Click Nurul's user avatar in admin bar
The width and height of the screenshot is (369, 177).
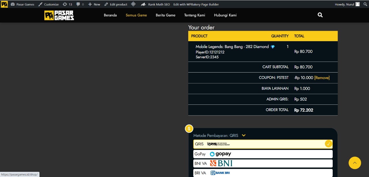pyautogui.click(x=357, y=4)
